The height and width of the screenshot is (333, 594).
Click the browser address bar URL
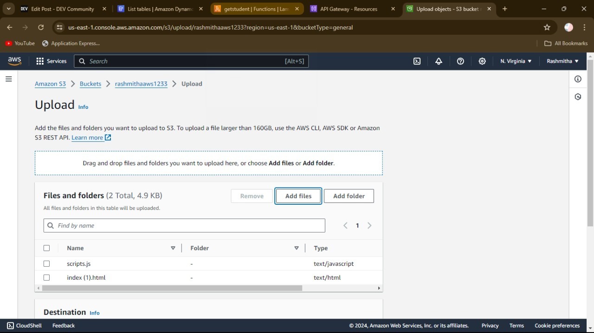click(210, 27)
